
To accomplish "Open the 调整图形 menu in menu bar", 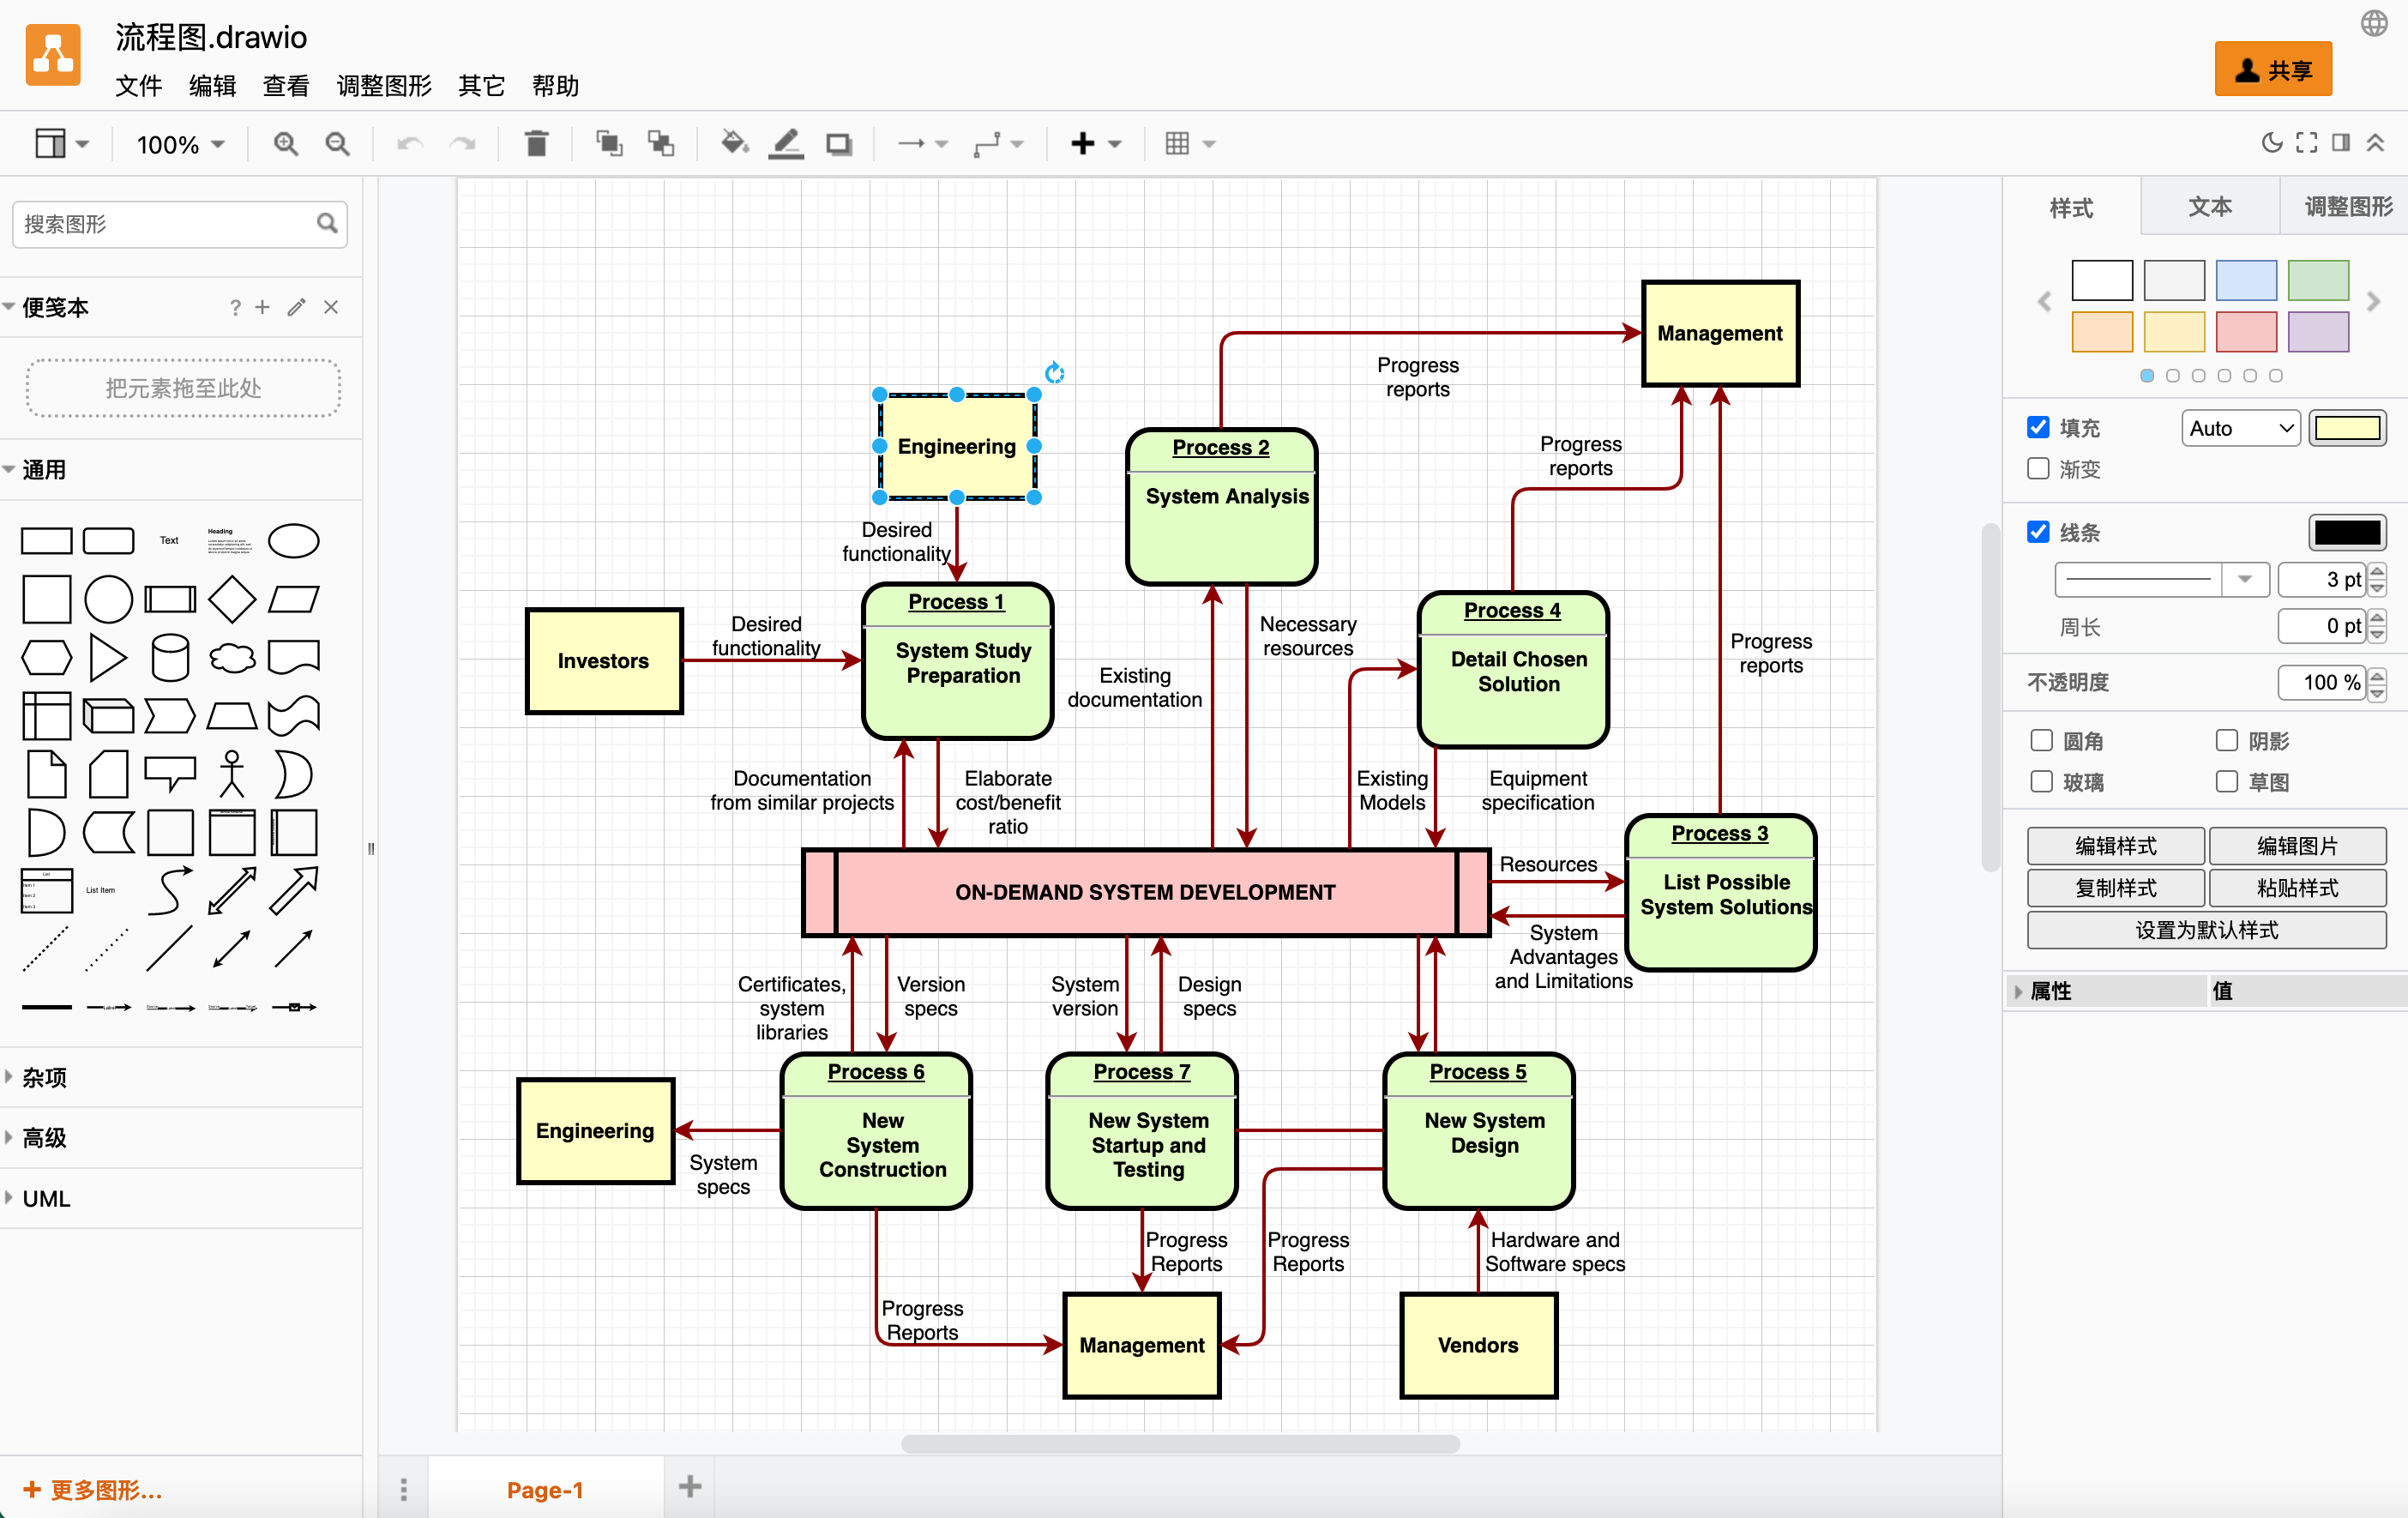I will pos(384,86).
